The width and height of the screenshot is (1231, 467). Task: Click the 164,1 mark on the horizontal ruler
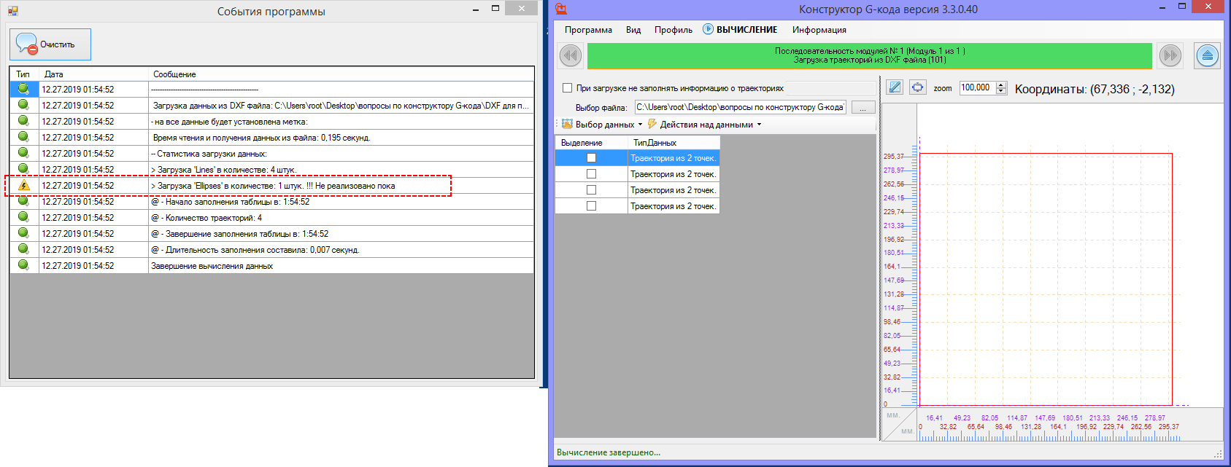click(x=1058, y=427)
